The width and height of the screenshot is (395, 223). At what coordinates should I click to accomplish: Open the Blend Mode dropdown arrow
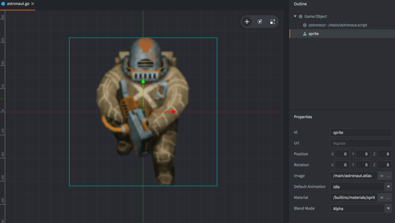[x=388, y=209]
